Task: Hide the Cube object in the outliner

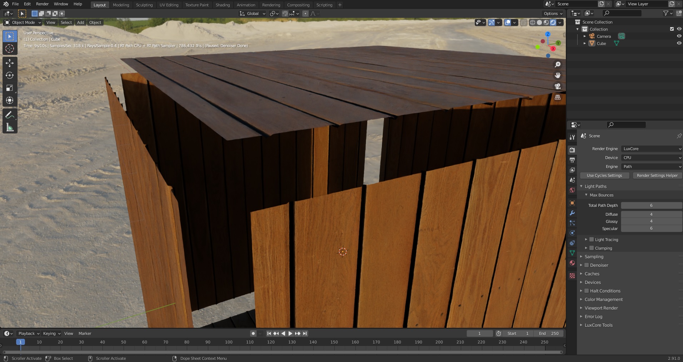Action: point(679,43)
